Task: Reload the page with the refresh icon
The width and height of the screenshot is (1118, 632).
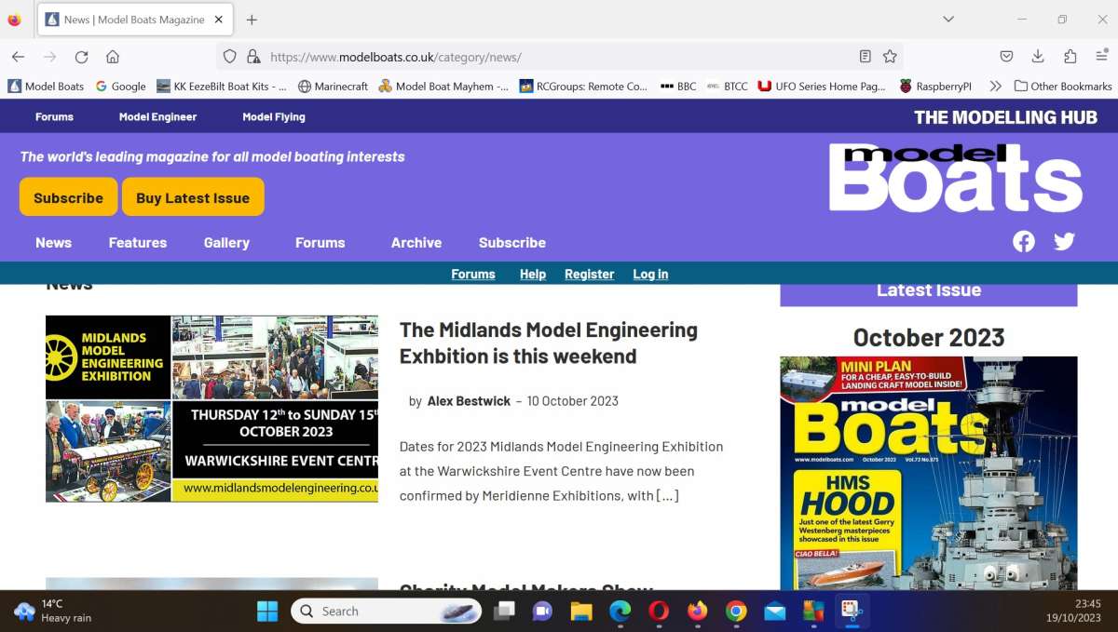Action: [x=81, y=57]
